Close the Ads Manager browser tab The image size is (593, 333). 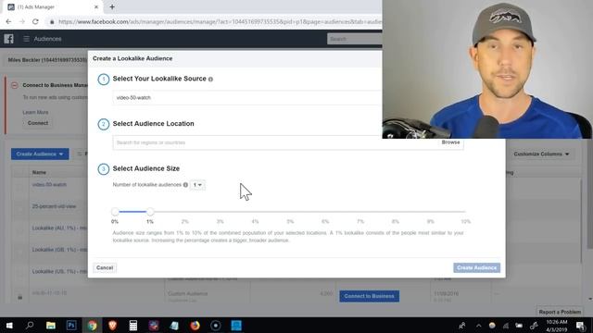coord(96,6)
